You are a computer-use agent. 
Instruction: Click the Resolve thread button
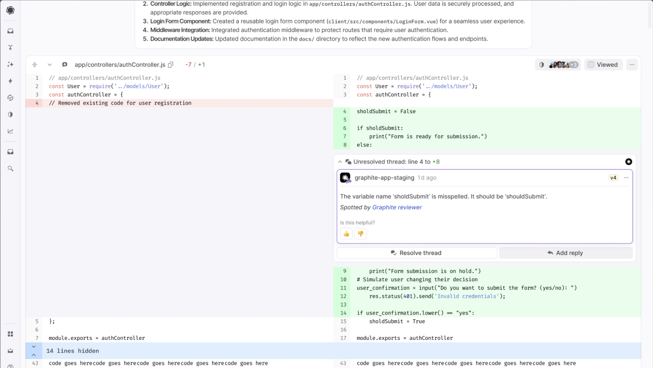click(417, 253)
